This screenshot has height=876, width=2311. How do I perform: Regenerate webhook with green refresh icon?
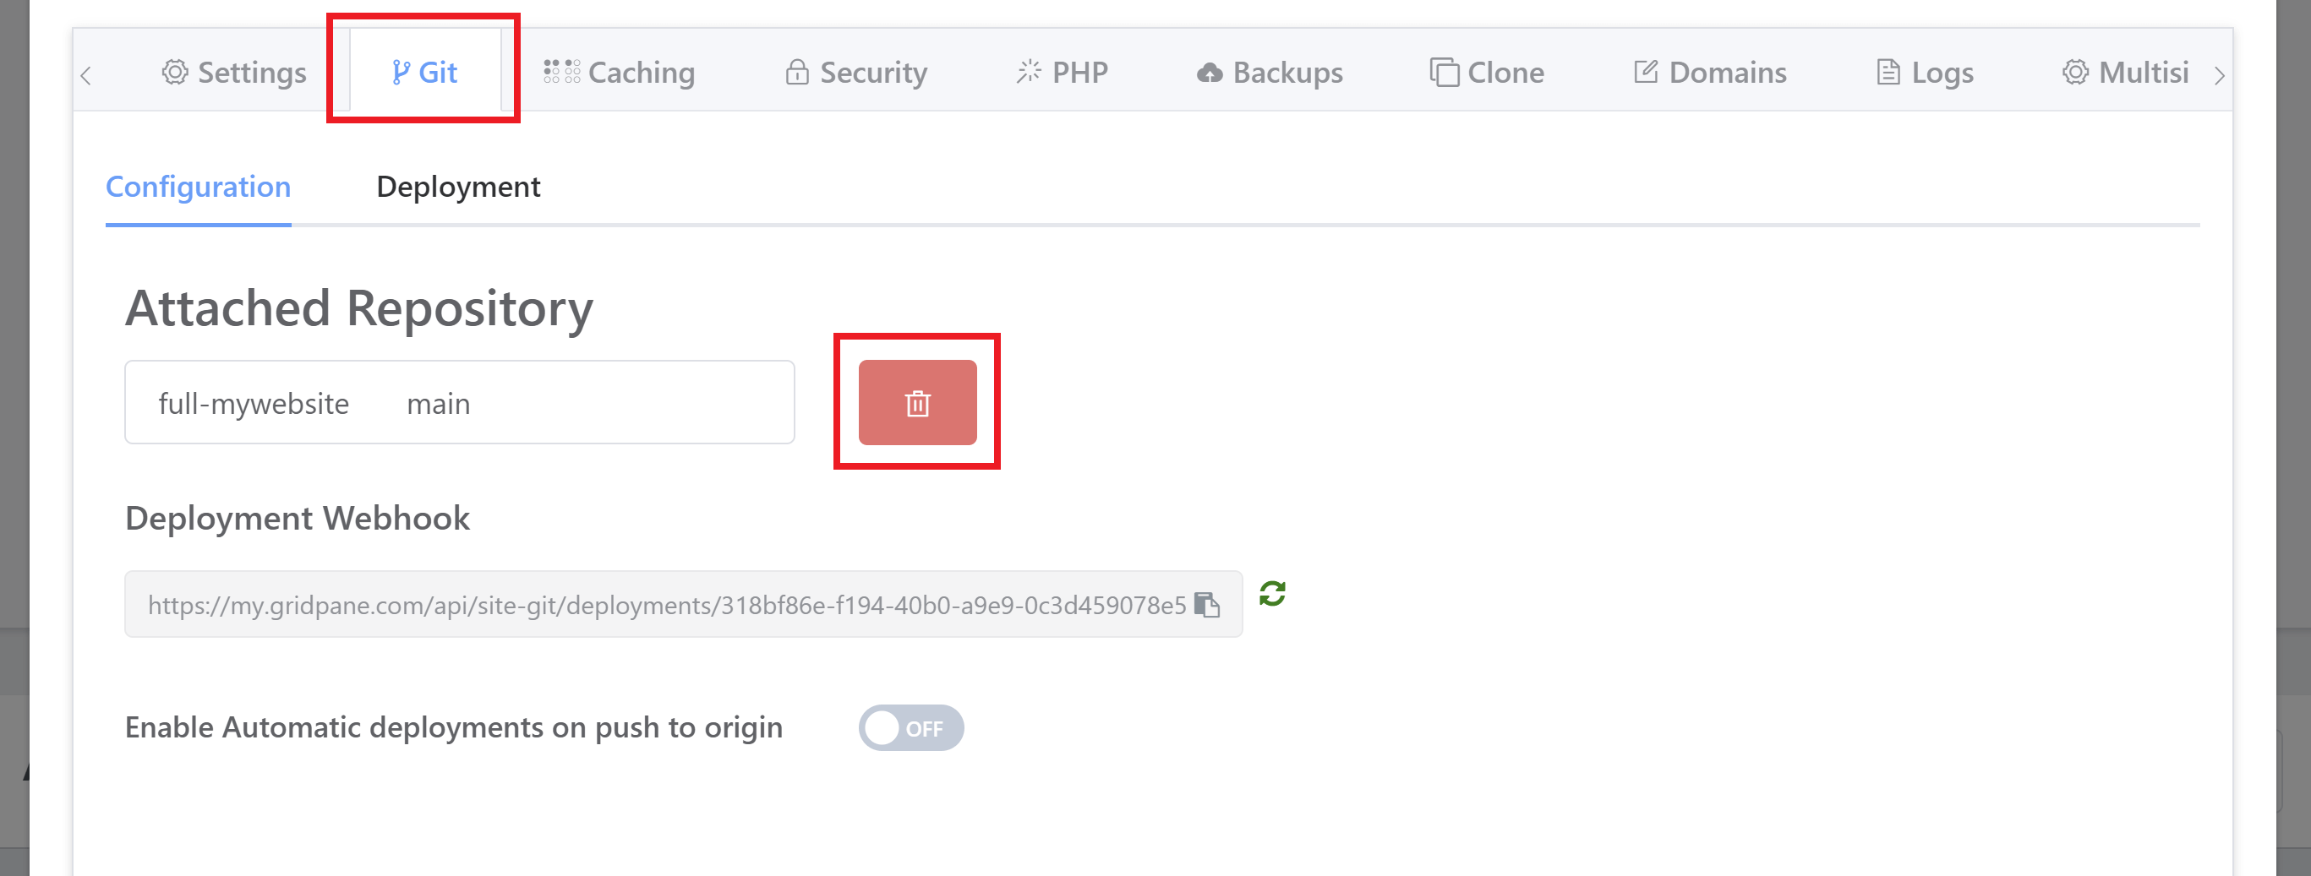(x=1271, y=594)
